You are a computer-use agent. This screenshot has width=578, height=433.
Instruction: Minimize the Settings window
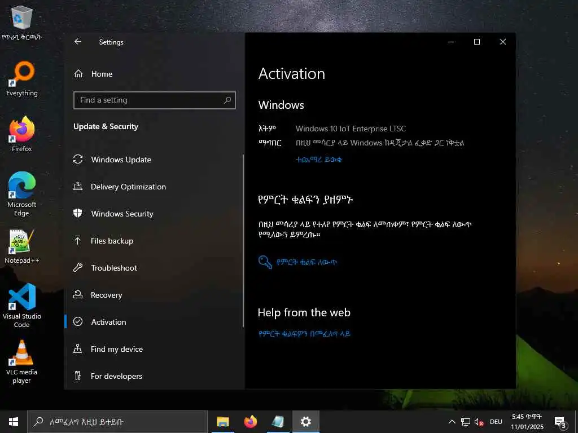451,42
